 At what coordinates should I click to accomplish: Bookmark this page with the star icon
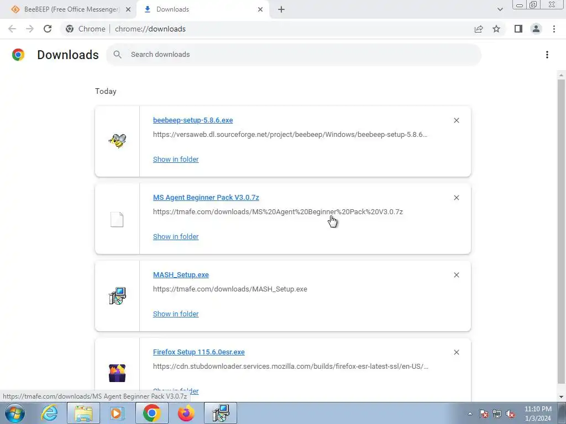click(x=496, y=29)
